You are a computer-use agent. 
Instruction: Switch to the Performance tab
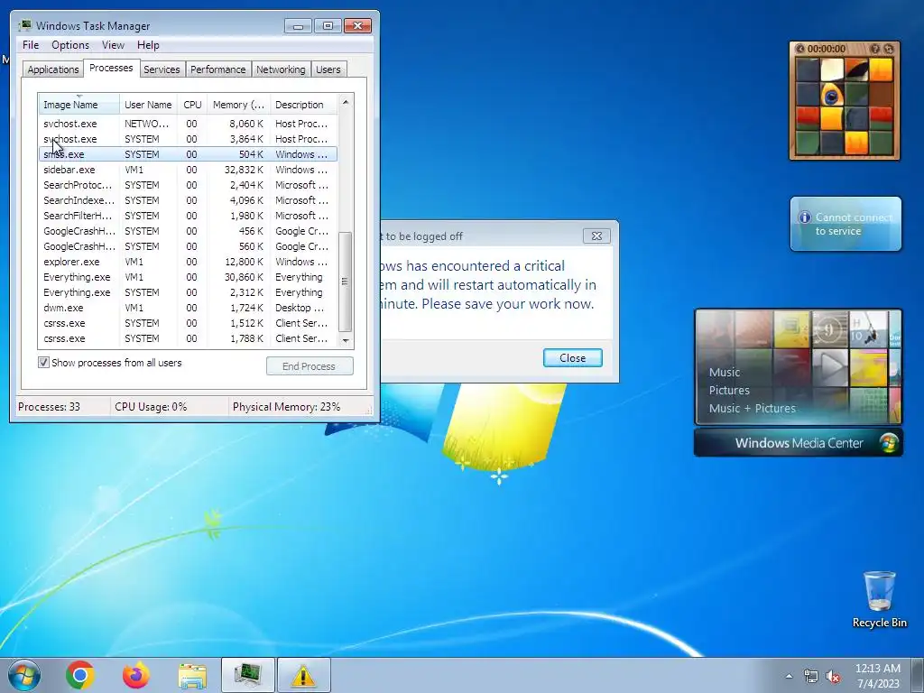pos(217,69)
